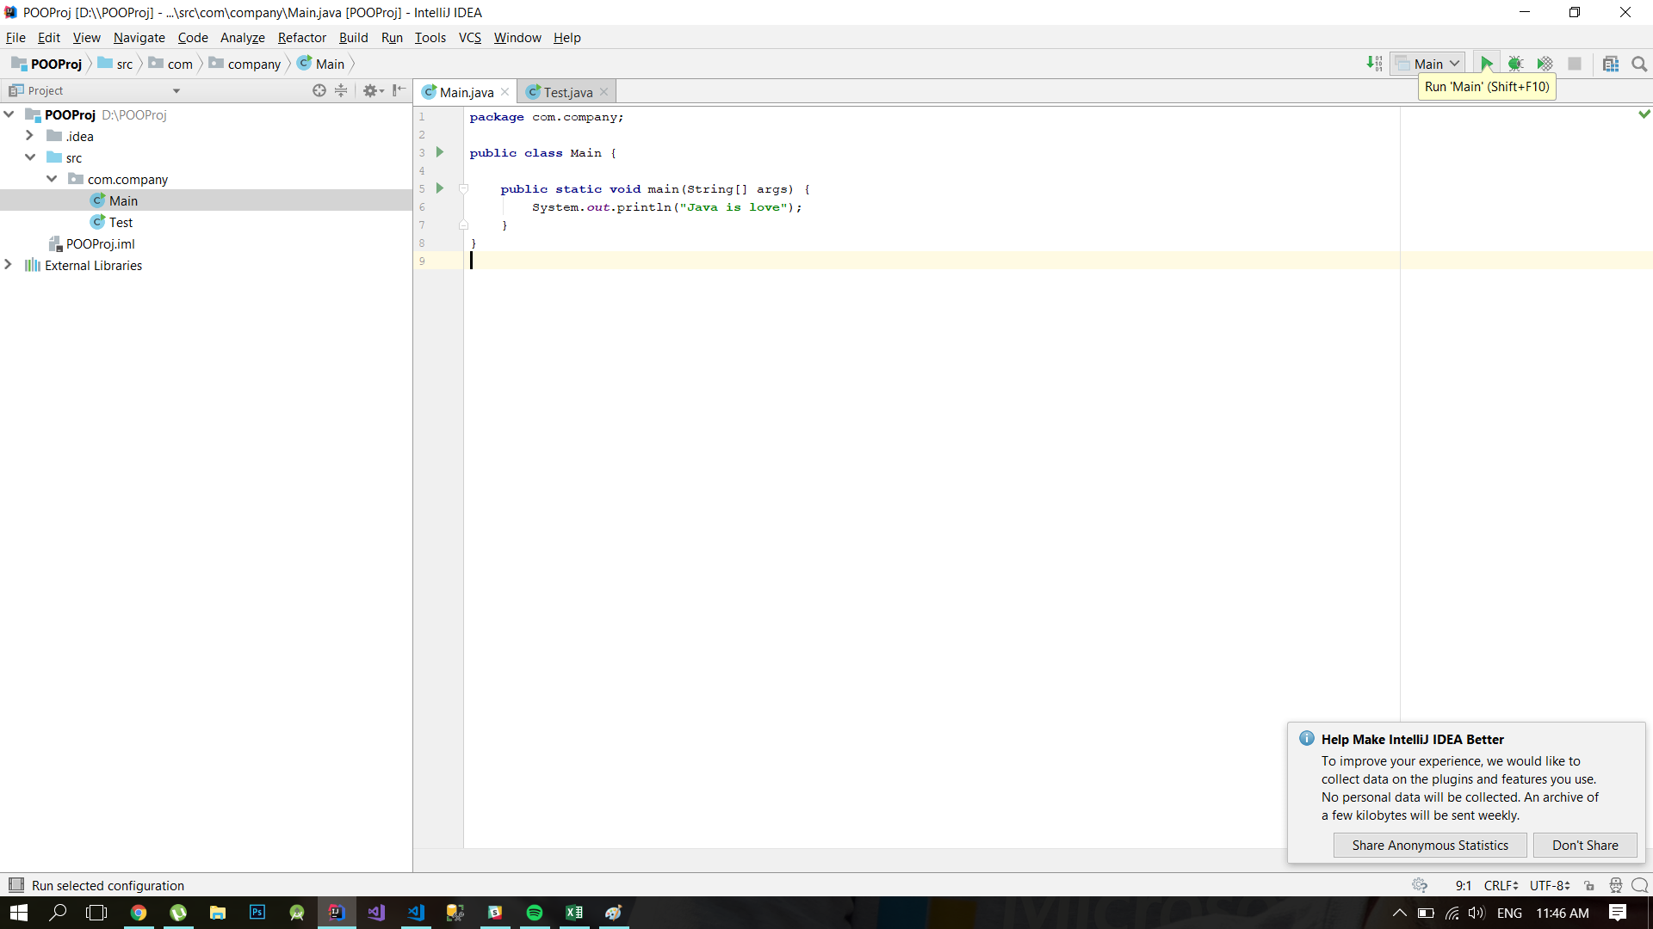Start debugging with the green bug icon
Screen dimensions: 1653x929
[x=1515, y=64]
